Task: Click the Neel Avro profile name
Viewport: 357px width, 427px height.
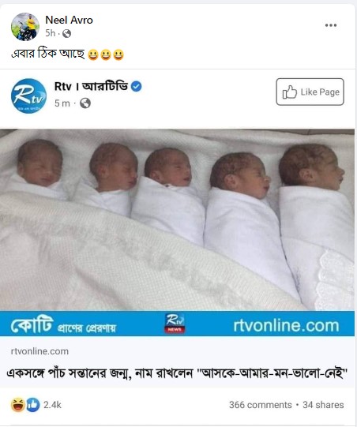Action: point(69,20)
